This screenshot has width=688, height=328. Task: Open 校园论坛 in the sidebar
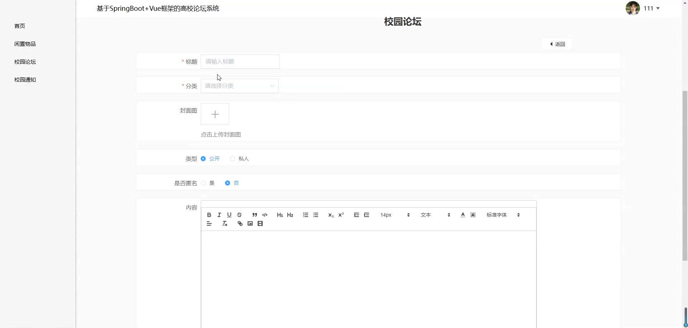[x=25, y=62]
